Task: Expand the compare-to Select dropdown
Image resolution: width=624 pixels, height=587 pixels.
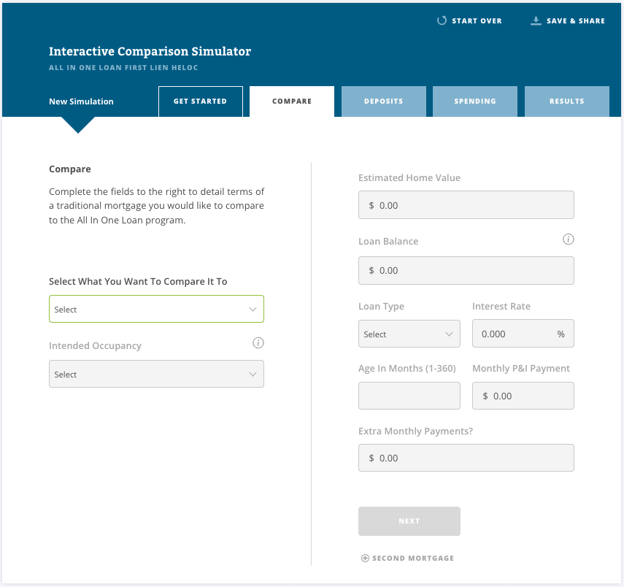Action: pyautogui.click(x=156, y=309)
